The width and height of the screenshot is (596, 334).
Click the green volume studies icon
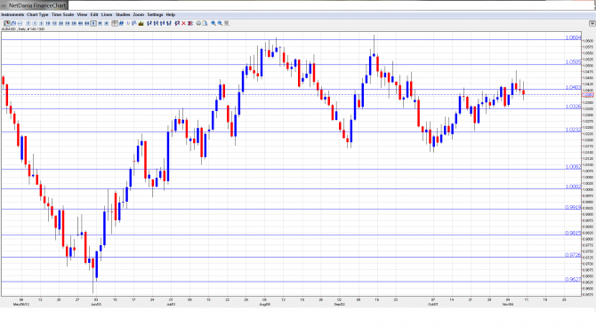[x=141, y=23]
